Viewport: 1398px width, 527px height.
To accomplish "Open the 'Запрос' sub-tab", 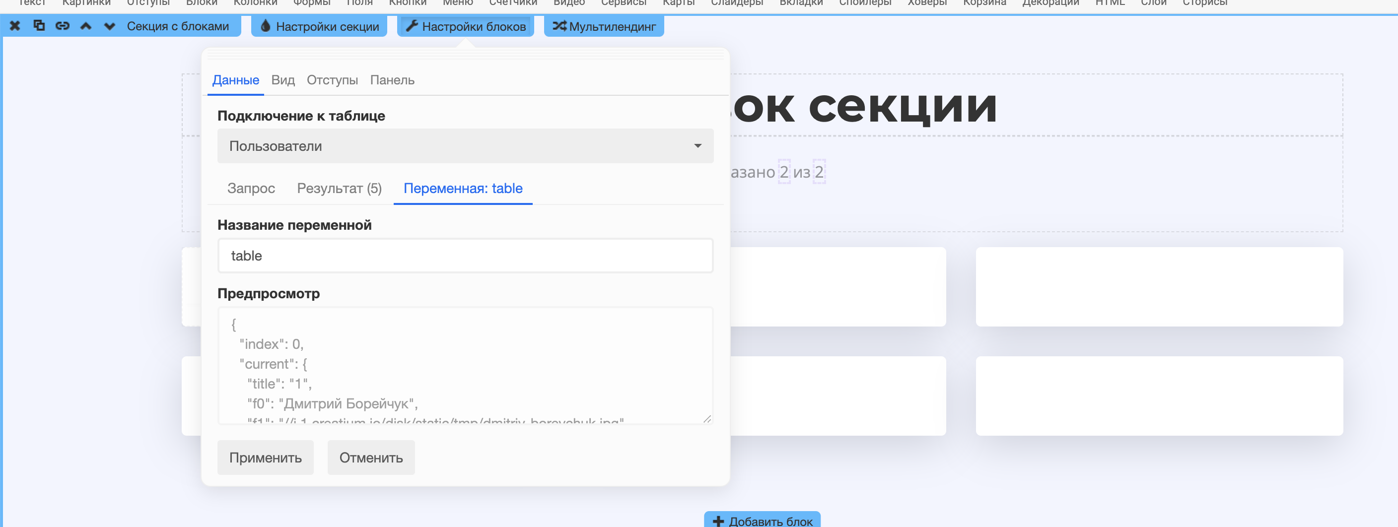I will point(251,189).
